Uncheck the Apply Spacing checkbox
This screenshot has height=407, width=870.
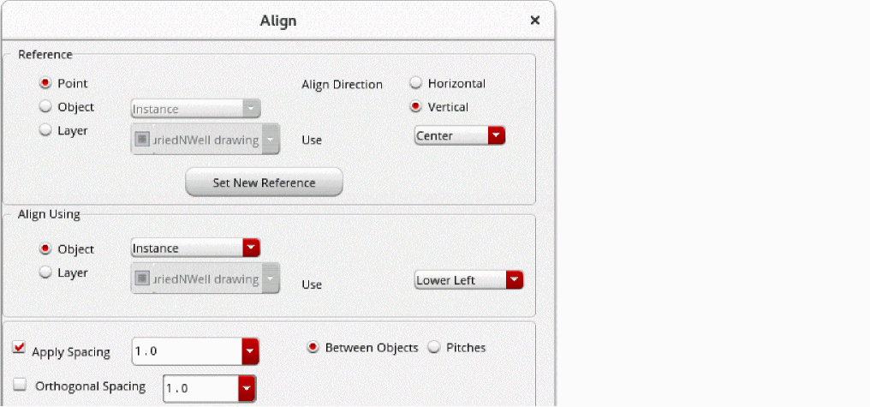[x=19, y=348]
